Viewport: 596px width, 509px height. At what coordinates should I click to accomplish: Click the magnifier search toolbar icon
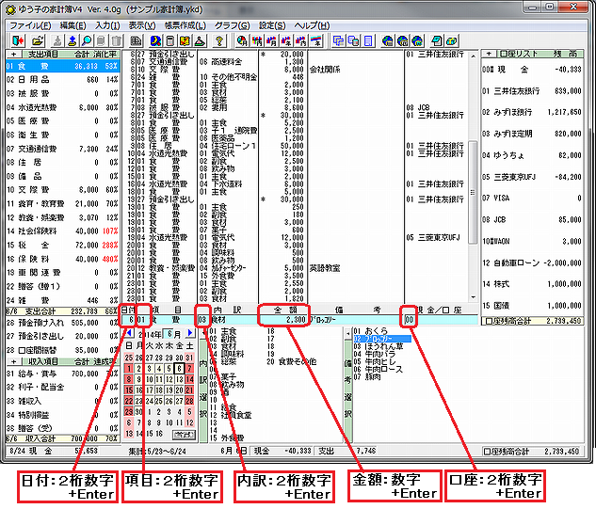click(x=87, y=41)
